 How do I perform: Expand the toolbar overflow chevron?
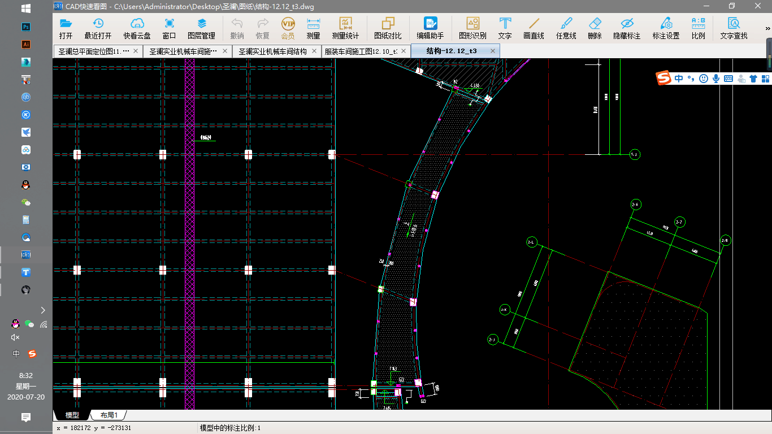pyautogui.click(x=768, y=28)
